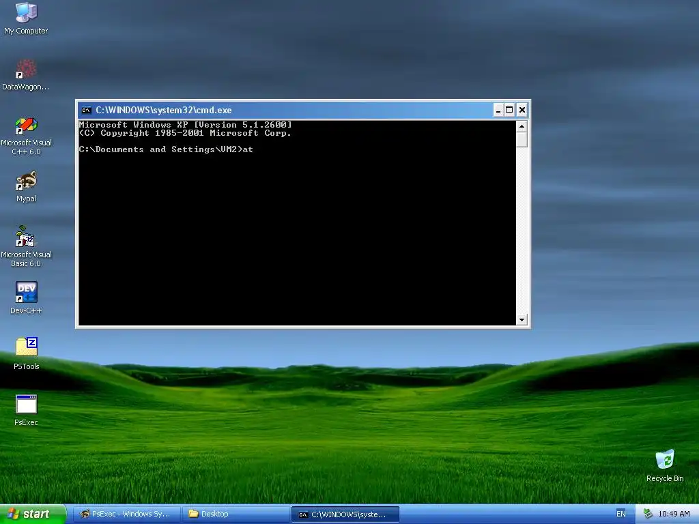
Task: Select Microsoft Visual C++ 6.0 icon
Action: click(26, 136)
